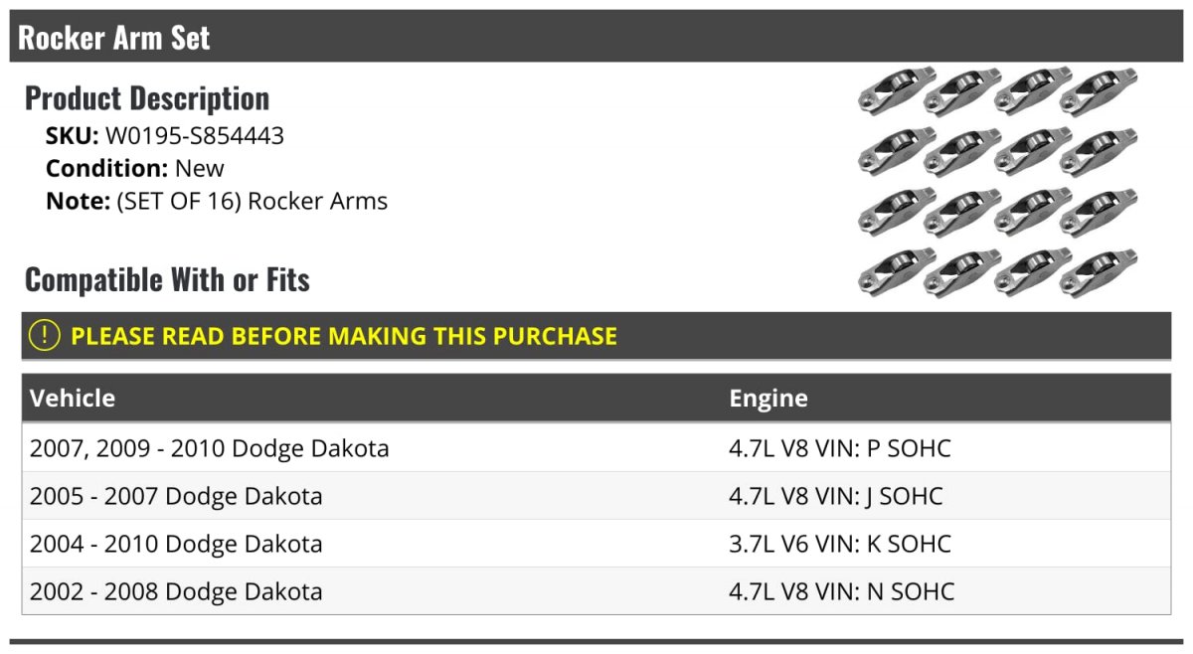The width and height of the screenshot is (1193, 654).
Task: Click the 4.7L V8 VIN: N SOHC engine cell
Action: [x=842, y=591]
